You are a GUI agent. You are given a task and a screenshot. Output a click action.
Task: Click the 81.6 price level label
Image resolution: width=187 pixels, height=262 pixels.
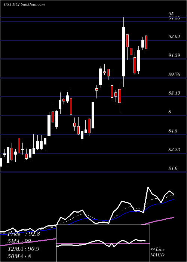tap(173, 168)
